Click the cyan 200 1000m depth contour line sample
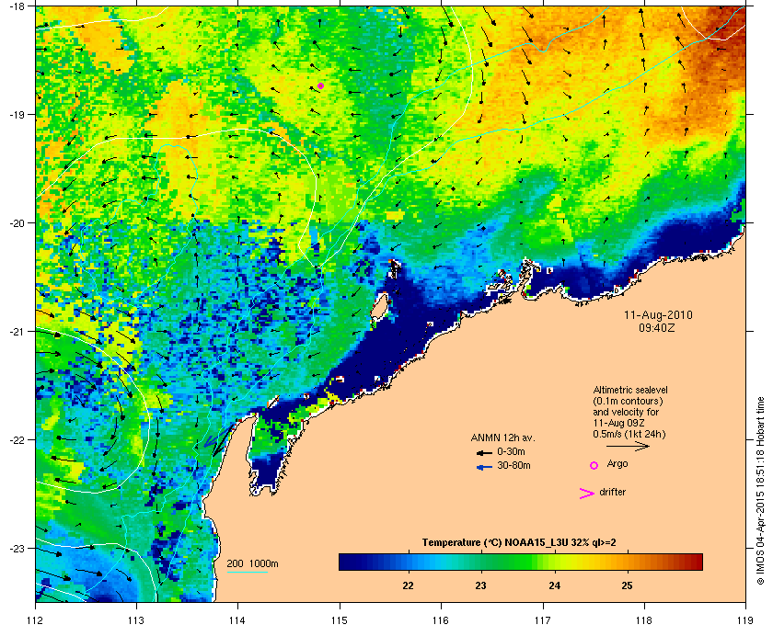 247,572
